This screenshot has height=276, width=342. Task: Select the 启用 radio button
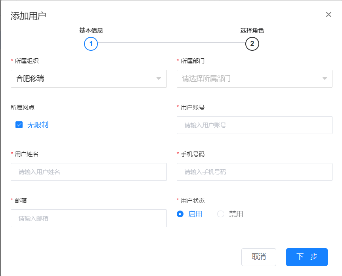(180, 214)
